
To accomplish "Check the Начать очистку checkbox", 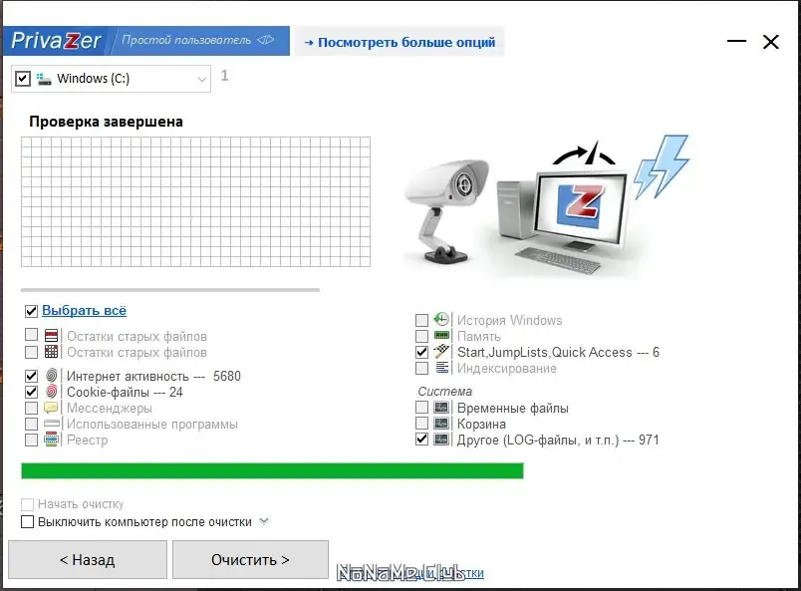I will click(x=28, y=504).
